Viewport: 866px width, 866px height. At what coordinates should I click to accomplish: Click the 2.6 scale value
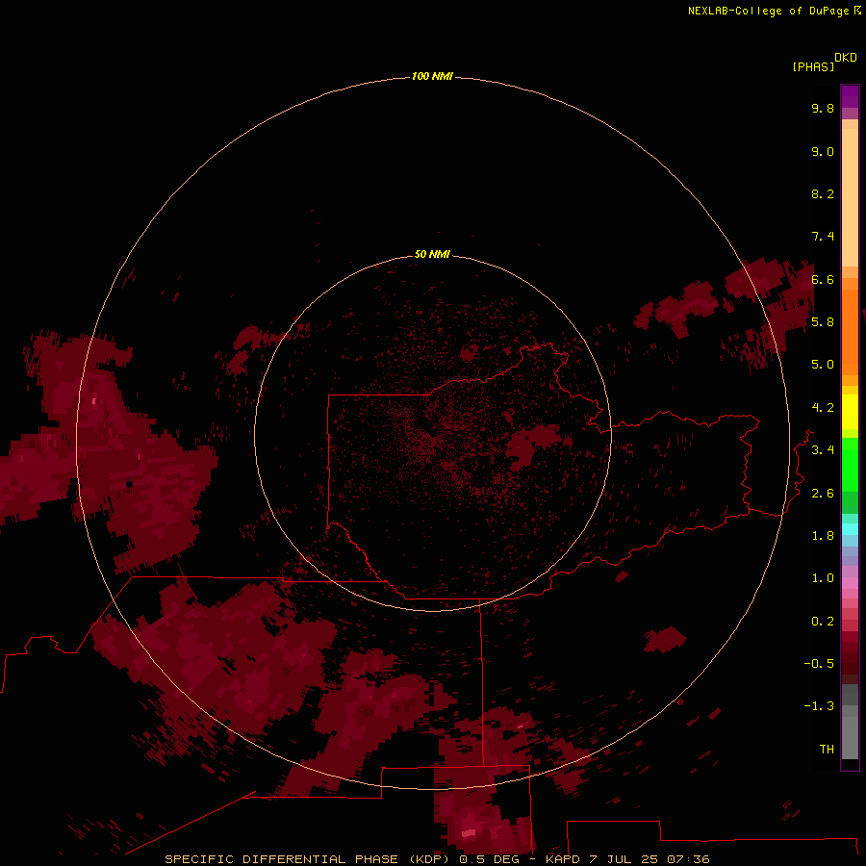pyautogui.click(x=823, y=493)
